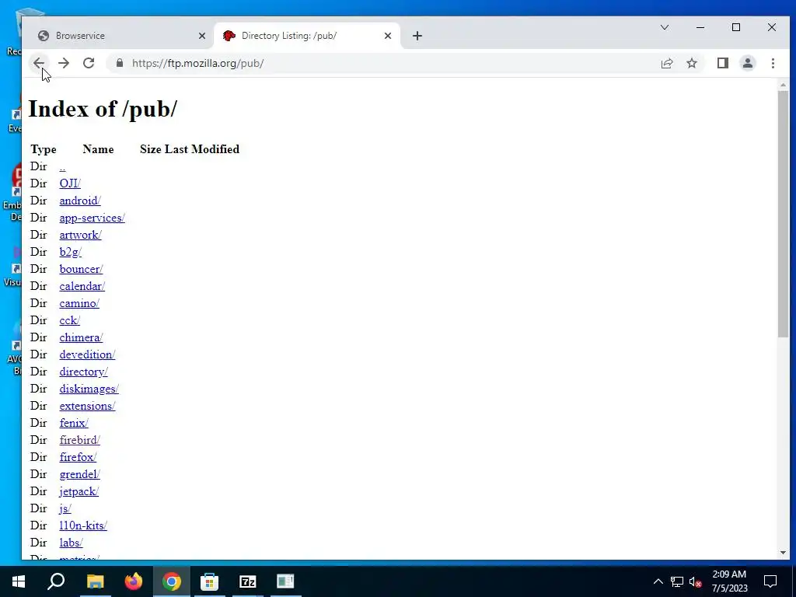
Task: Open Microsoft Store from taskbar
Action: click(x=210, y=581)
